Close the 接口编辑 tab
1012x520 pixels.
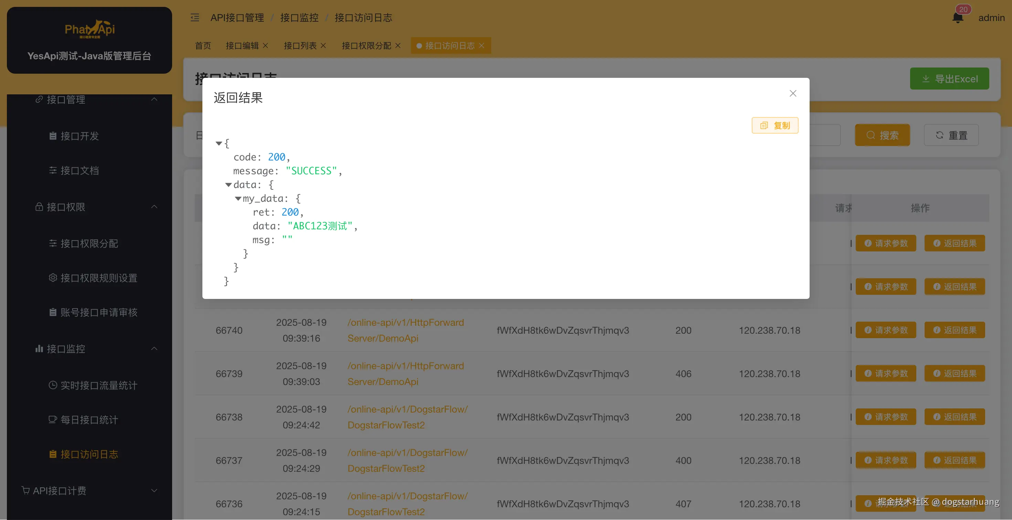point(266,45)
